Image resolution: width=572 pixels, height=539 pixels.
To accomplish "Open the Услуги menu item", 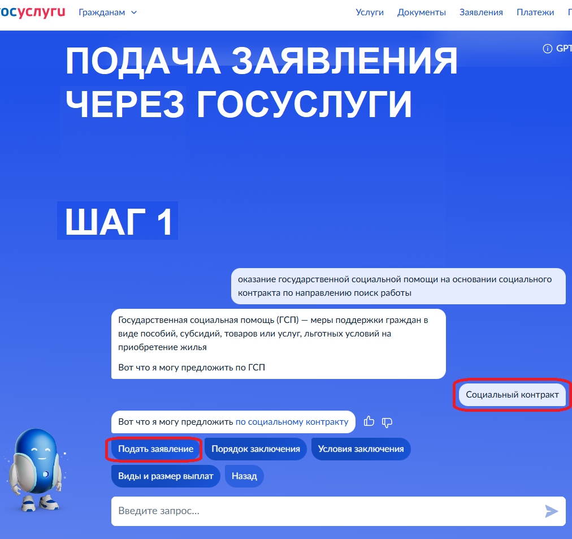I will 370,12.
